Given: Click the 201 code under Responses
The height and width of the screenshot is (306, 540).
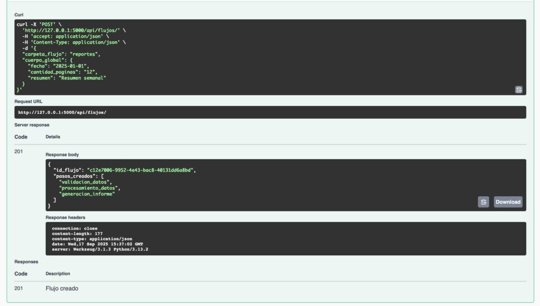Looking at the screenshot, I should point(18,288).
